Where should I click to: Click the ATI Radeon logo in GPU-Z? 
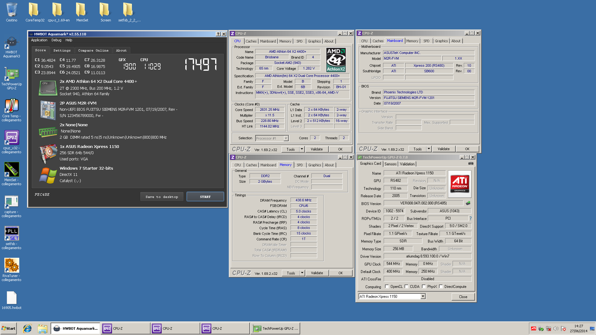coord(460,184)
